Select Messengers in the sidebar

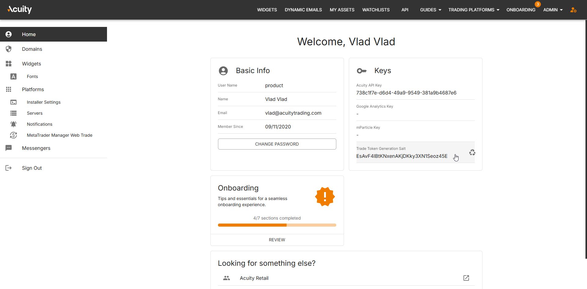pyautogui.click(x=54, y=148)
